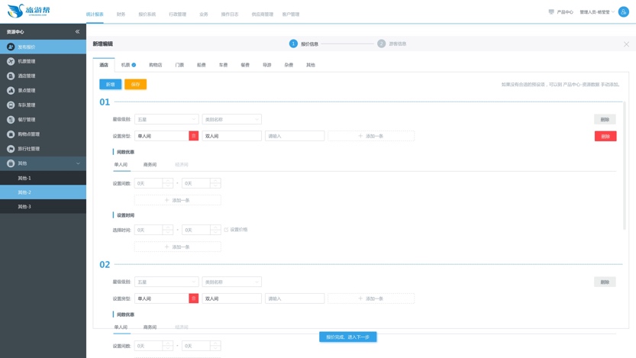Click 报价完成, 进入下一步 button

(347, 337)
